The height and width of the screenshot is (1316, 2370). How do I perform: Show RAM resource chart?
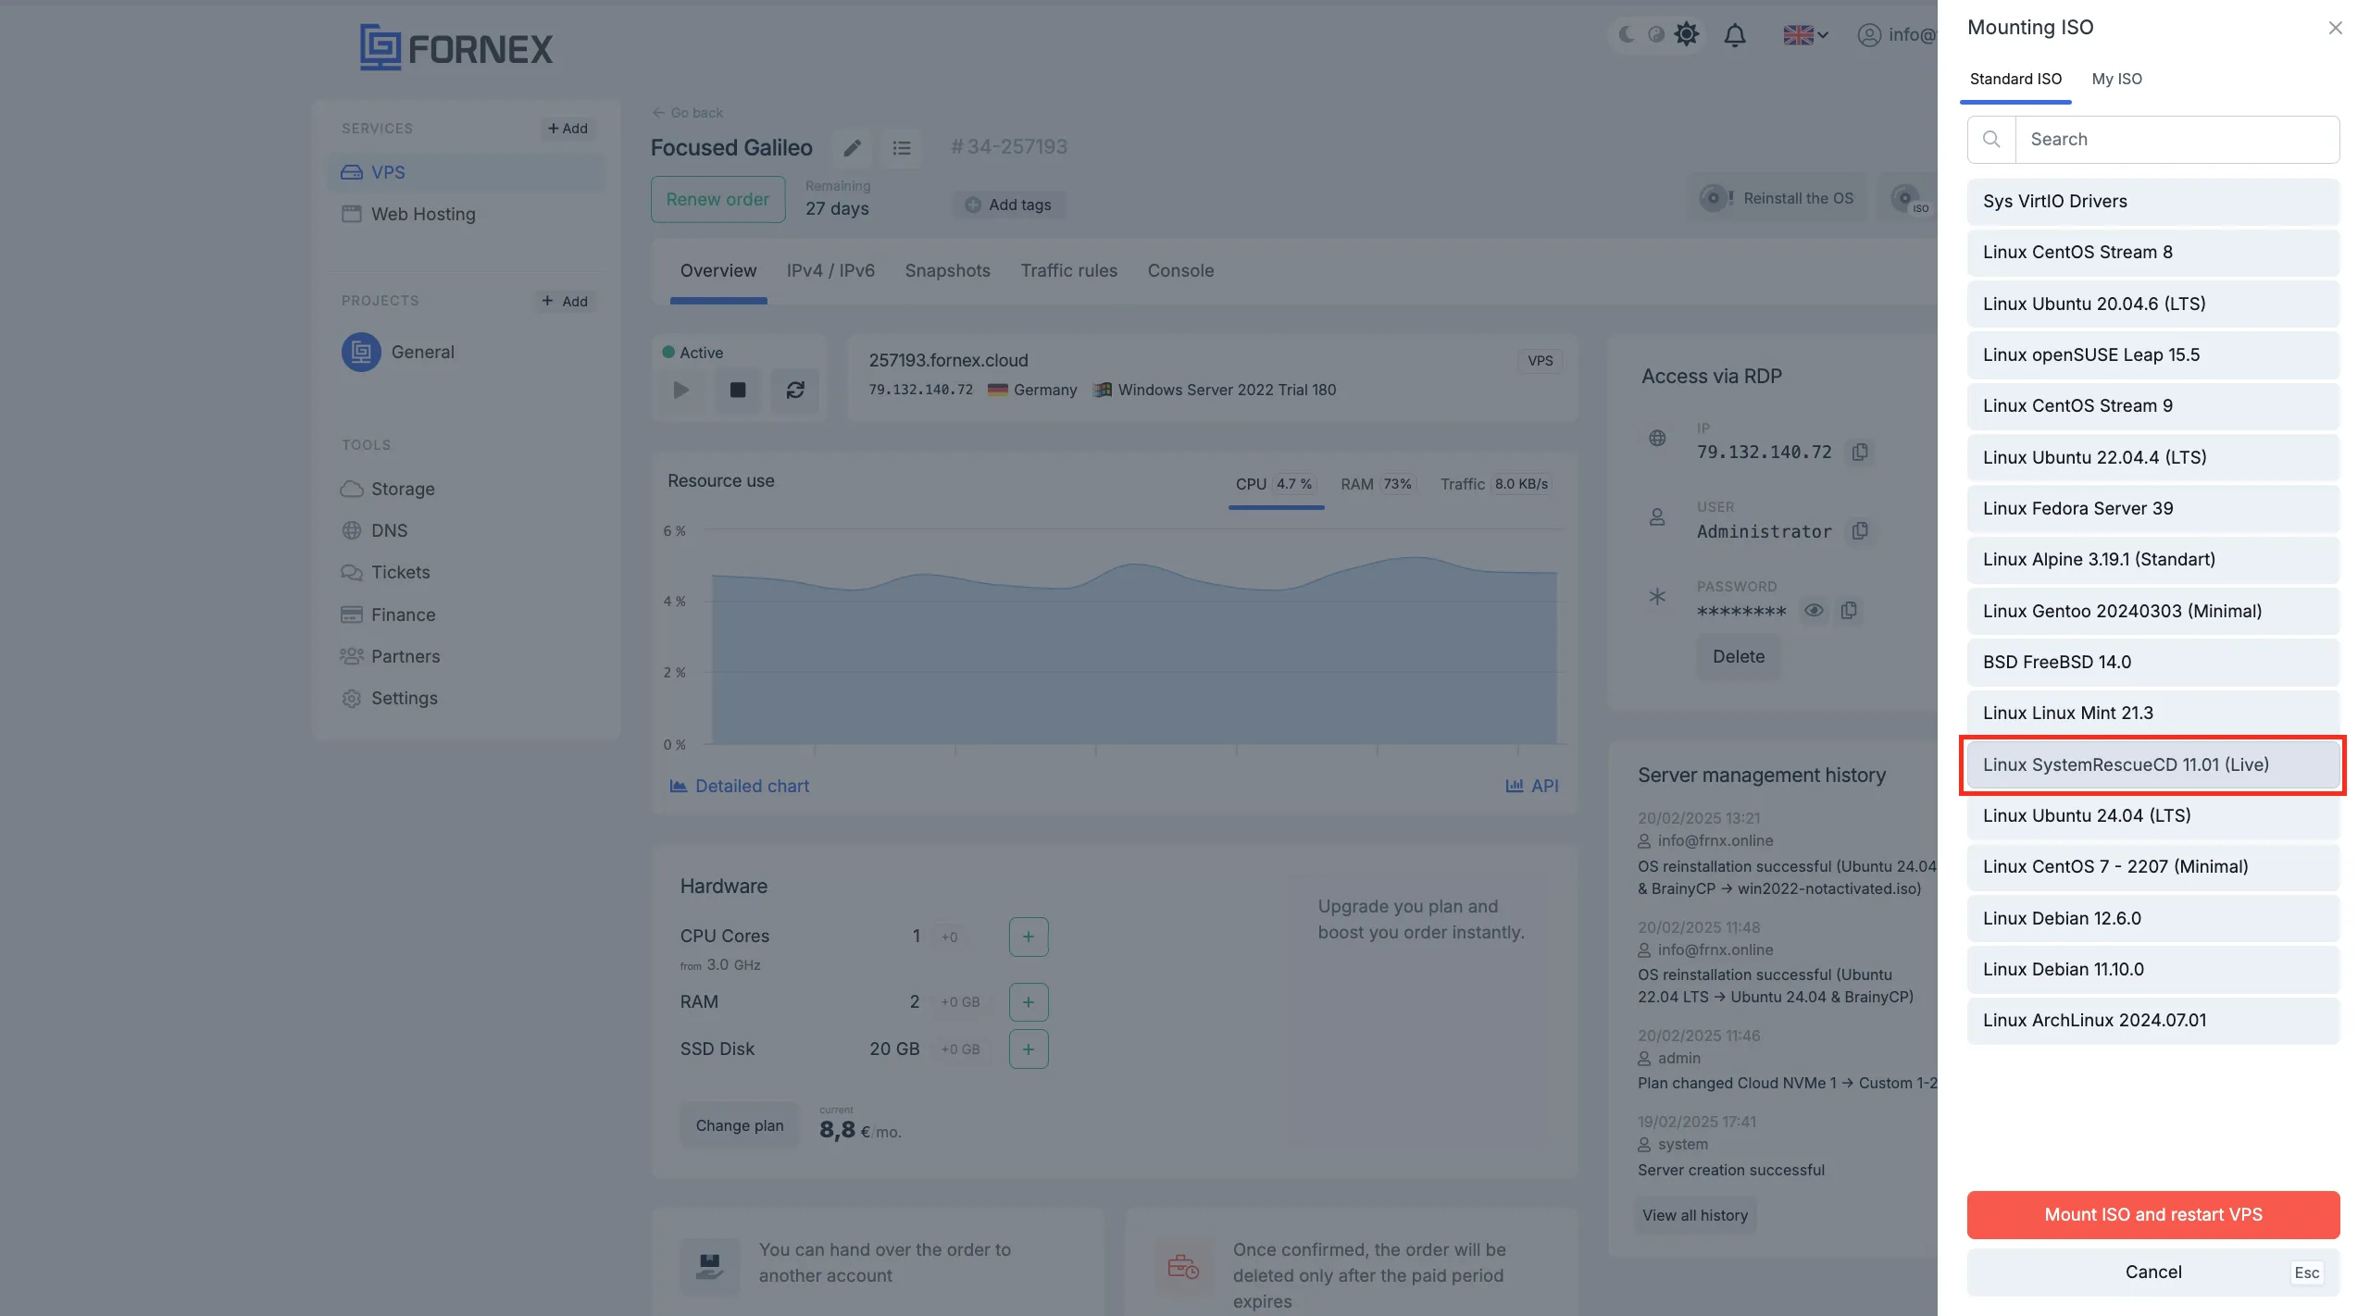(1377, 484)
